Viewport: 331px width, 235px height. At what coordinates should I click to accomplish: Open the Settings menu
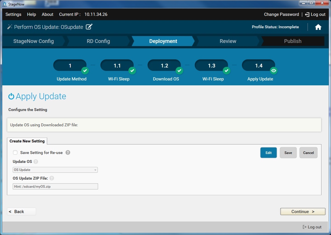(13, 14)
